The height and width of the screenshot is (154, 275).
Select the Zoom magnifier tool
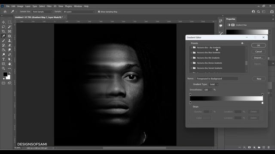coord(3,68)
